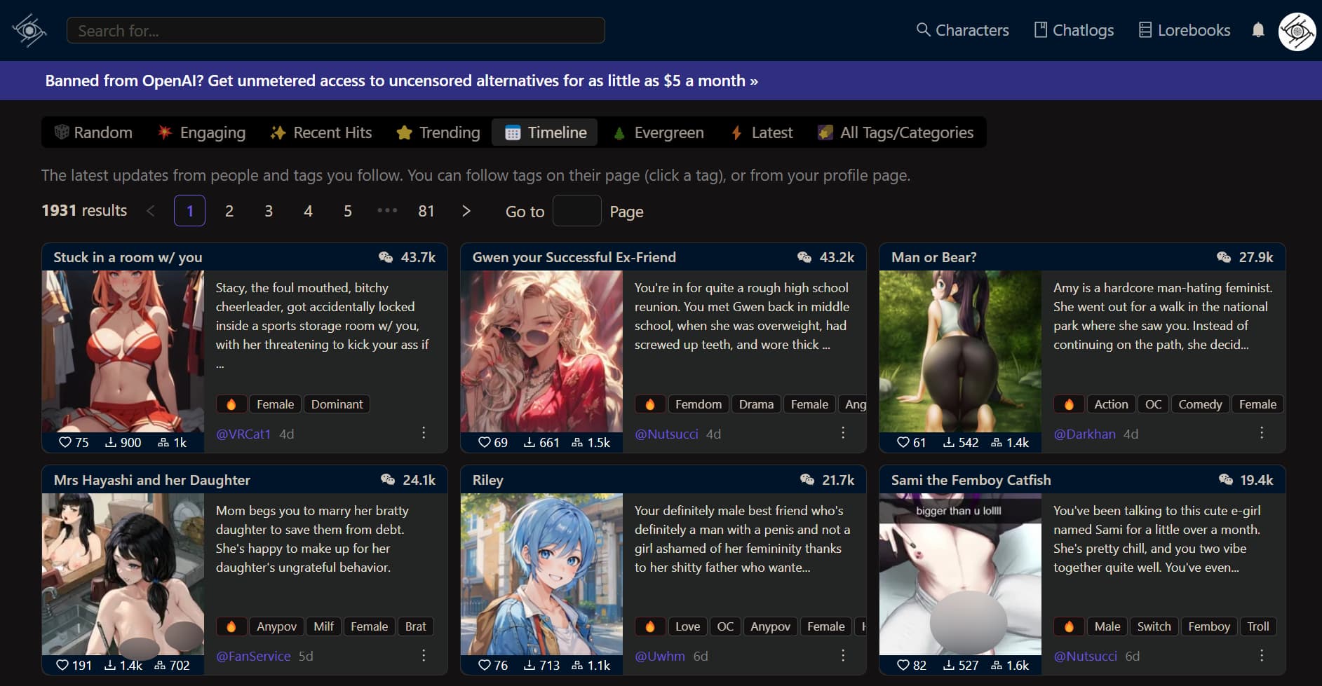Open the Troll tag on Sami card
1322x686 pixels.
[1258, 626]
